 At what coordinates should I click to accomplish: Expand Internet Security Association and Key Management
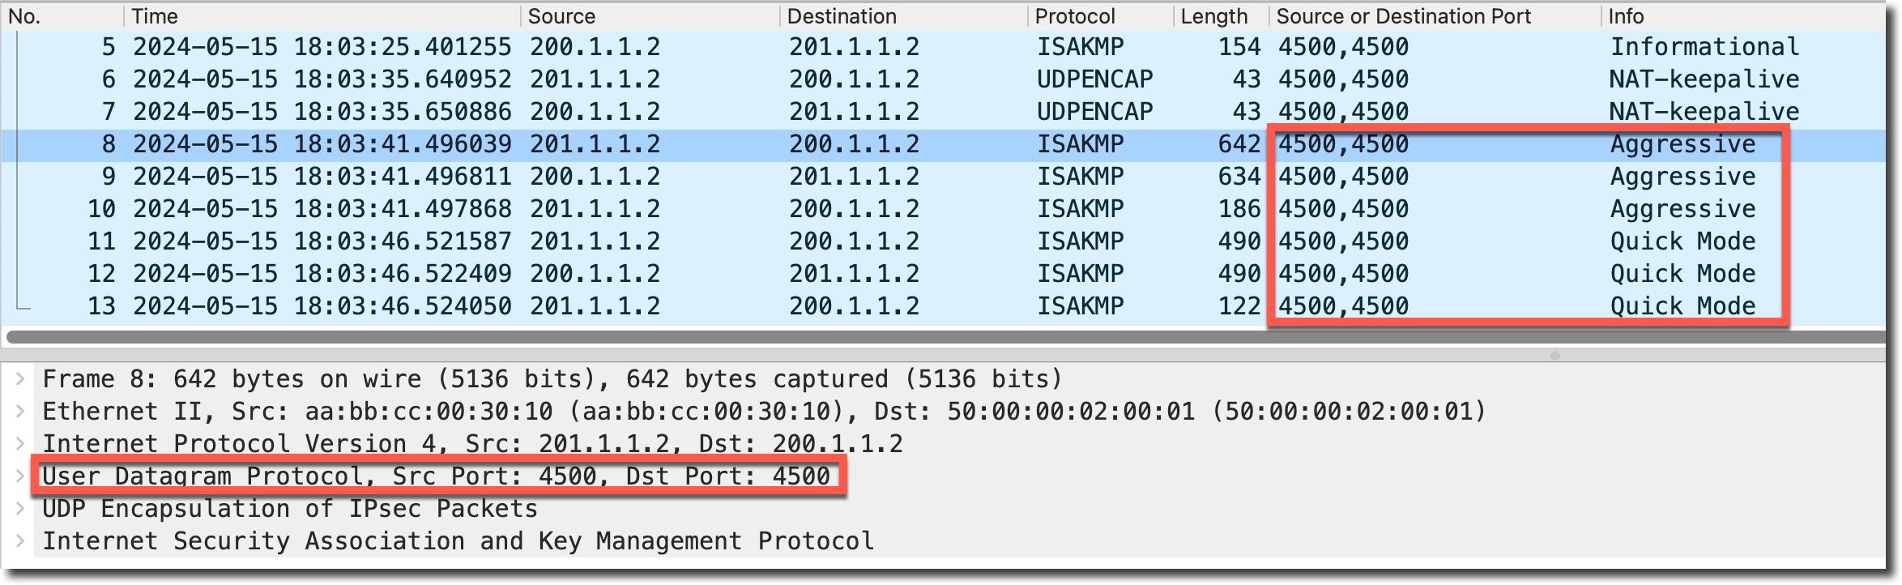coord(21,541)
